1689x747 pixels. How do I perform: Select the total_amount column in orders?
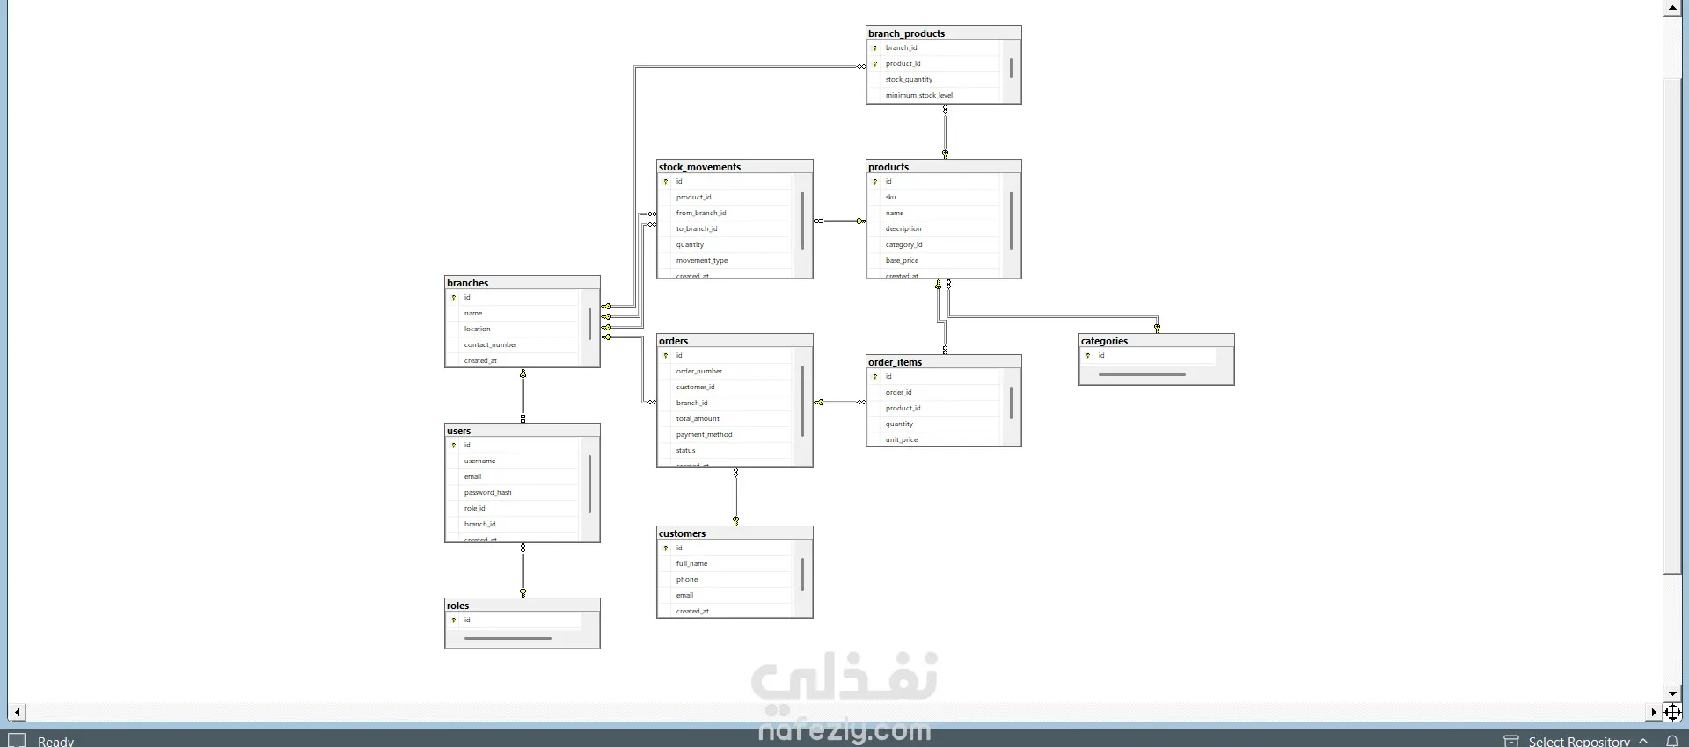coord(726,419)
